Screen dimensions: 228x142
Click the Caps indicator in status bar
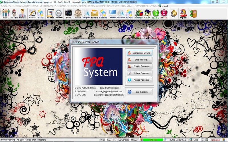tap(109, 140)
